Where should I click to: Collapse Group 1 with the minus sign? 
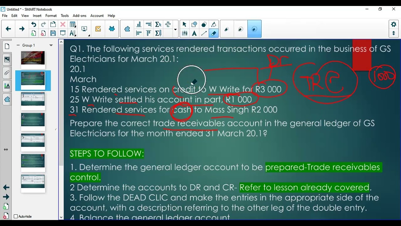point(18,45)
